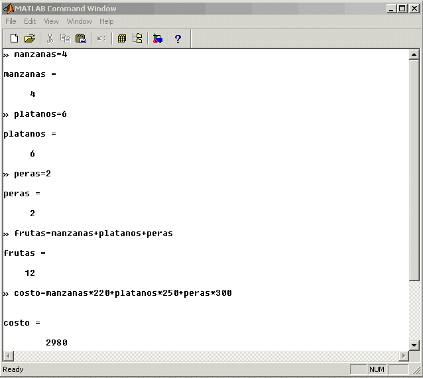Click the result value 2980
Viewport: 423px width, 378px height.
(x=56, y=343)
